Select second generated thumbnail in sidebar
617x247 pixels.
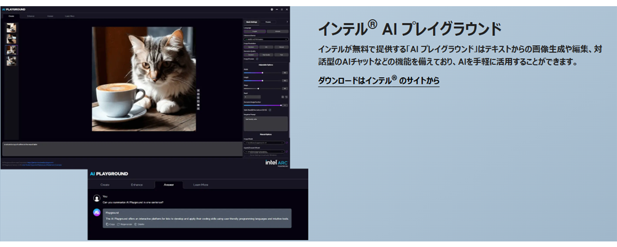pos(11,39)
